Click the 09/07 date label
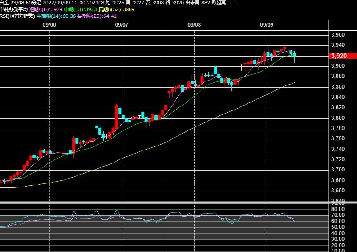This screenshot has width=357, height=252. click(122, 25)
